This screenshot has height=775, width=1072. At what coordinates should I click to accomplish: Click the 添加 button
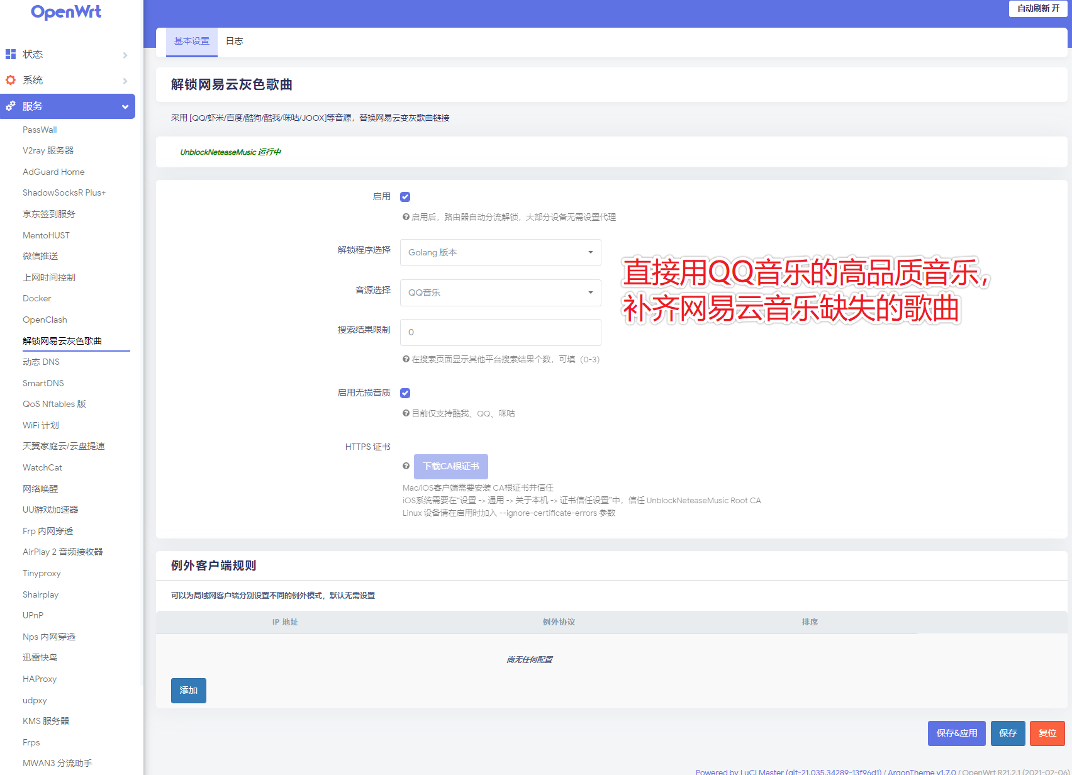coord(189,691)
